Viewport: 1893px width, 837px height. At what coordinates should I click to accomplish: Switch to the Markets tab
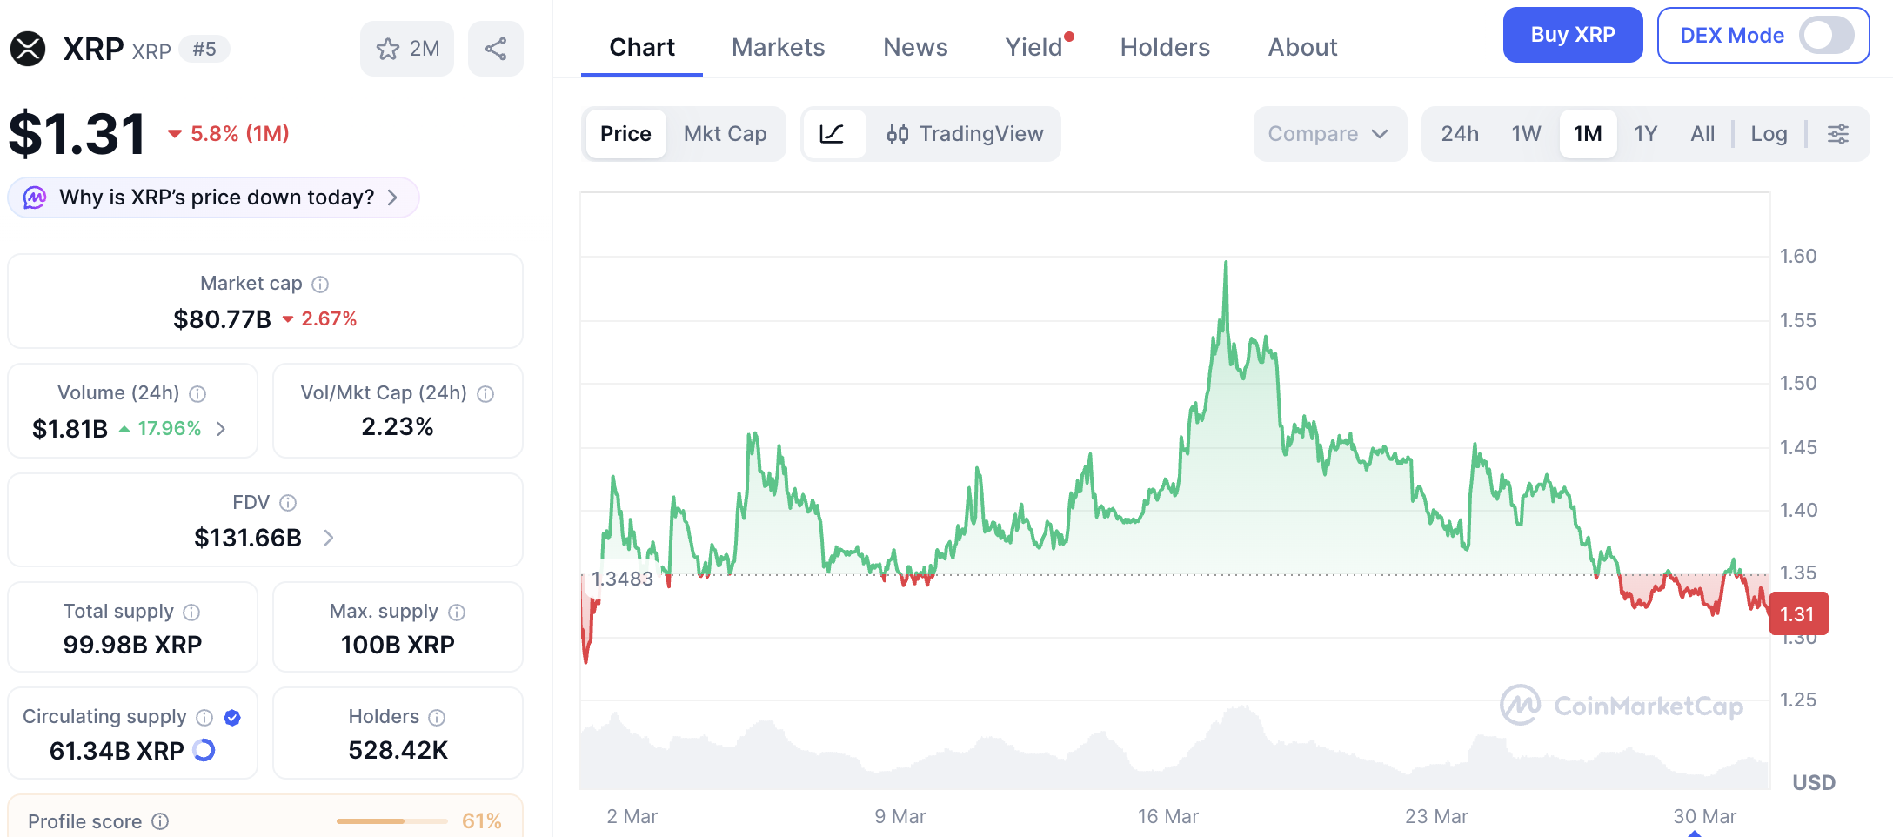(778, 47)
